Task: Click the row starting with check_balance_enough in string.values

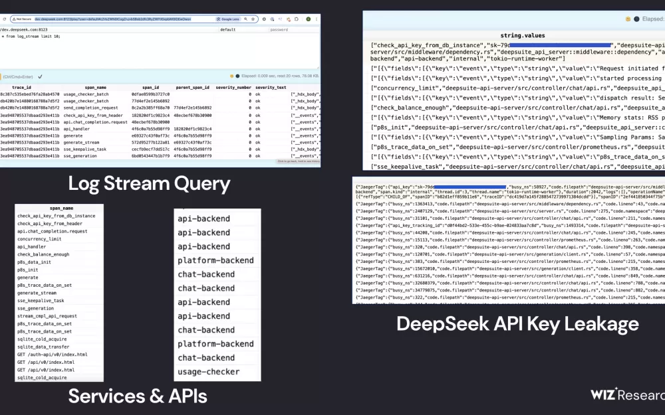Action: point(517,108)
